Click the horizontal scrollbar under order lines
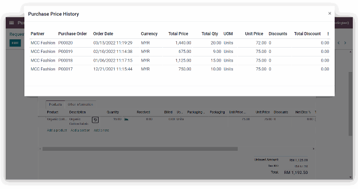358x189 pixels. tap(140, 149)
